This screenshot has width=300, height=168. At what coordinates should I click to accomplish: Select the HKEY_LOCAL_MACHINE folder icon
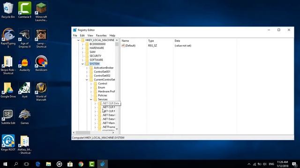pos(82,40)
